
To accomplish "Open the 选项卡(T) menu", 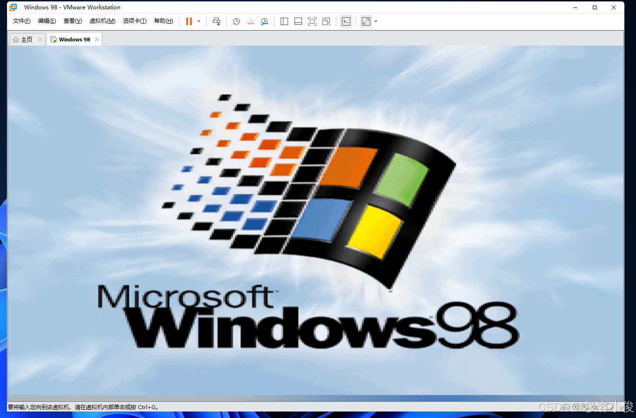I will click(135, 21).
